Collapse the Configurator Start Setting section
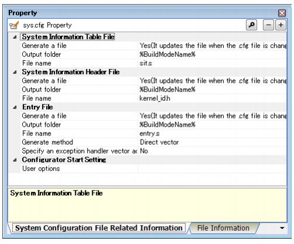Image resolution: width=294 pixels, height=244 pixels. coord(15,160)
